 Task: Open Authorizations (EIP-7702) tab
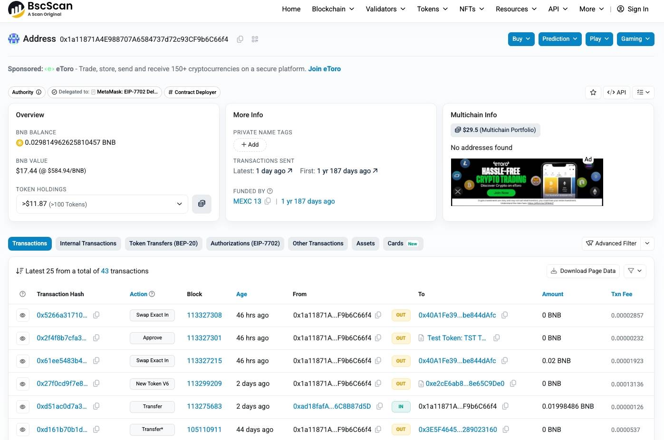[245, 243]
